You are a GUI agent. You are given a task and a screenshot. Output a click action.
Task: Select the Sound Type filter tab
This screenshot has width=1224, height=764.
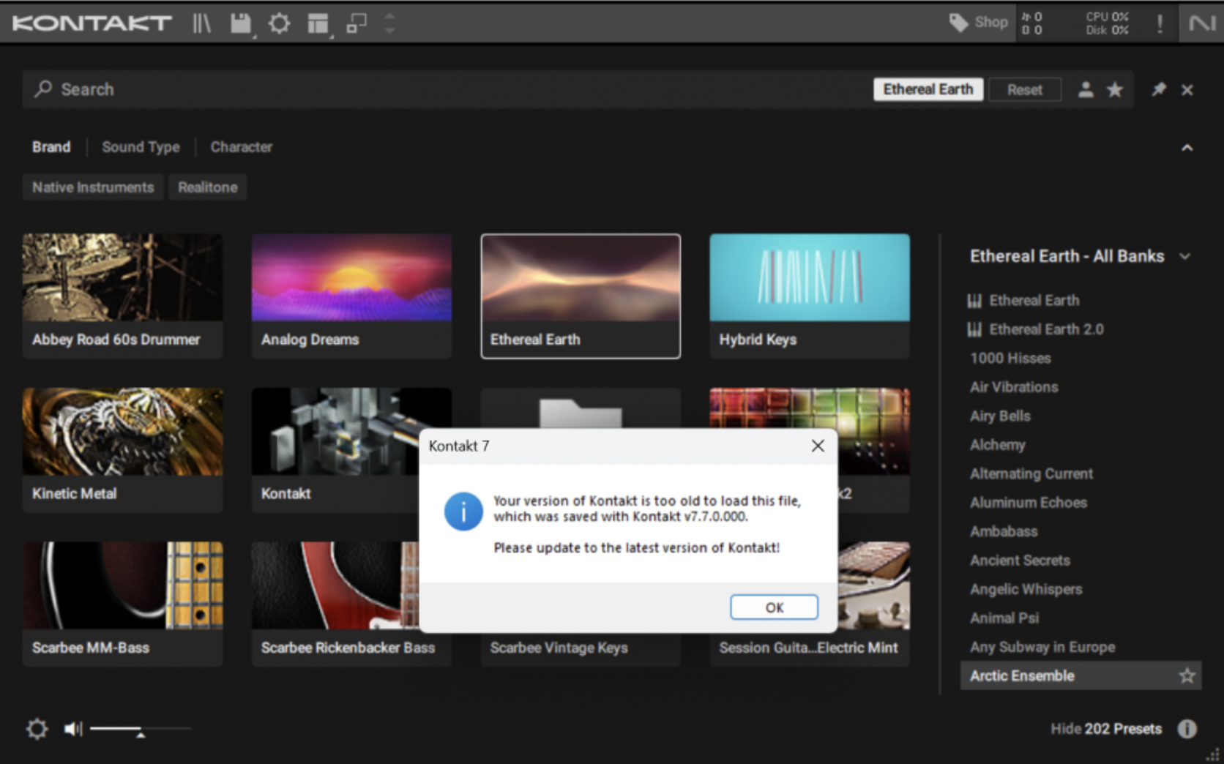point(141,147)
